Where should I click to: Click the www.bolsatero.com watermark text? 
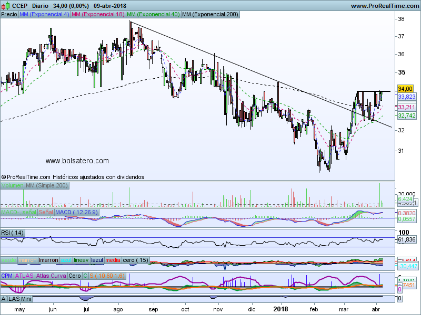pyautogui.click(x=77, y=161)
